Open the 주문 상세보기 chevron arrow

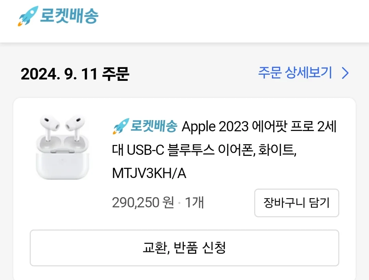[345, 73]
